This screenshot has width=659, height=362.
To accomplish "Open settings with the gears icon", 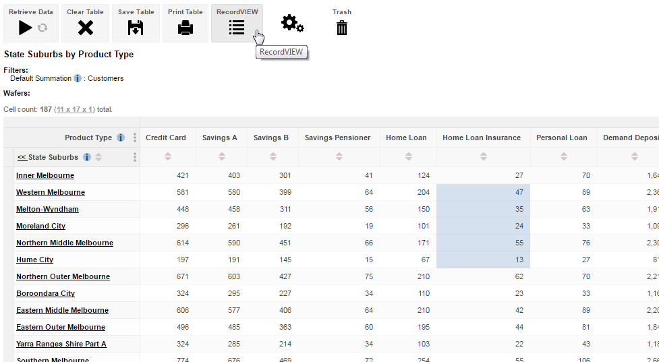I will pyautogui.click(x=292, y=24).
